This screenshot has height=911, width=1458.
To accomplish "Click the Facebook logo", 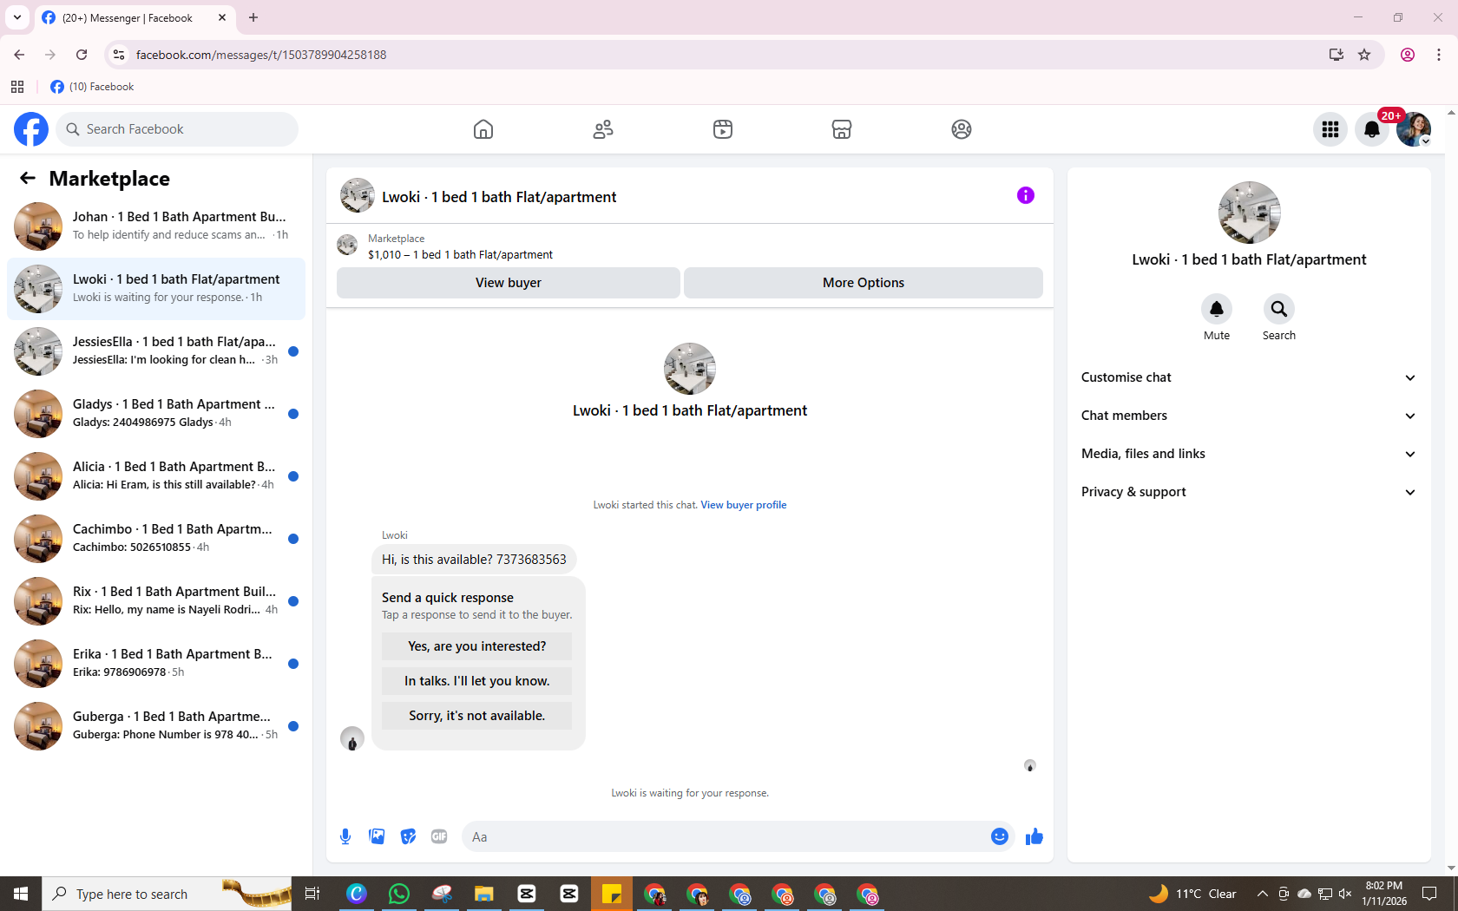I will click(x=31, y=129).
